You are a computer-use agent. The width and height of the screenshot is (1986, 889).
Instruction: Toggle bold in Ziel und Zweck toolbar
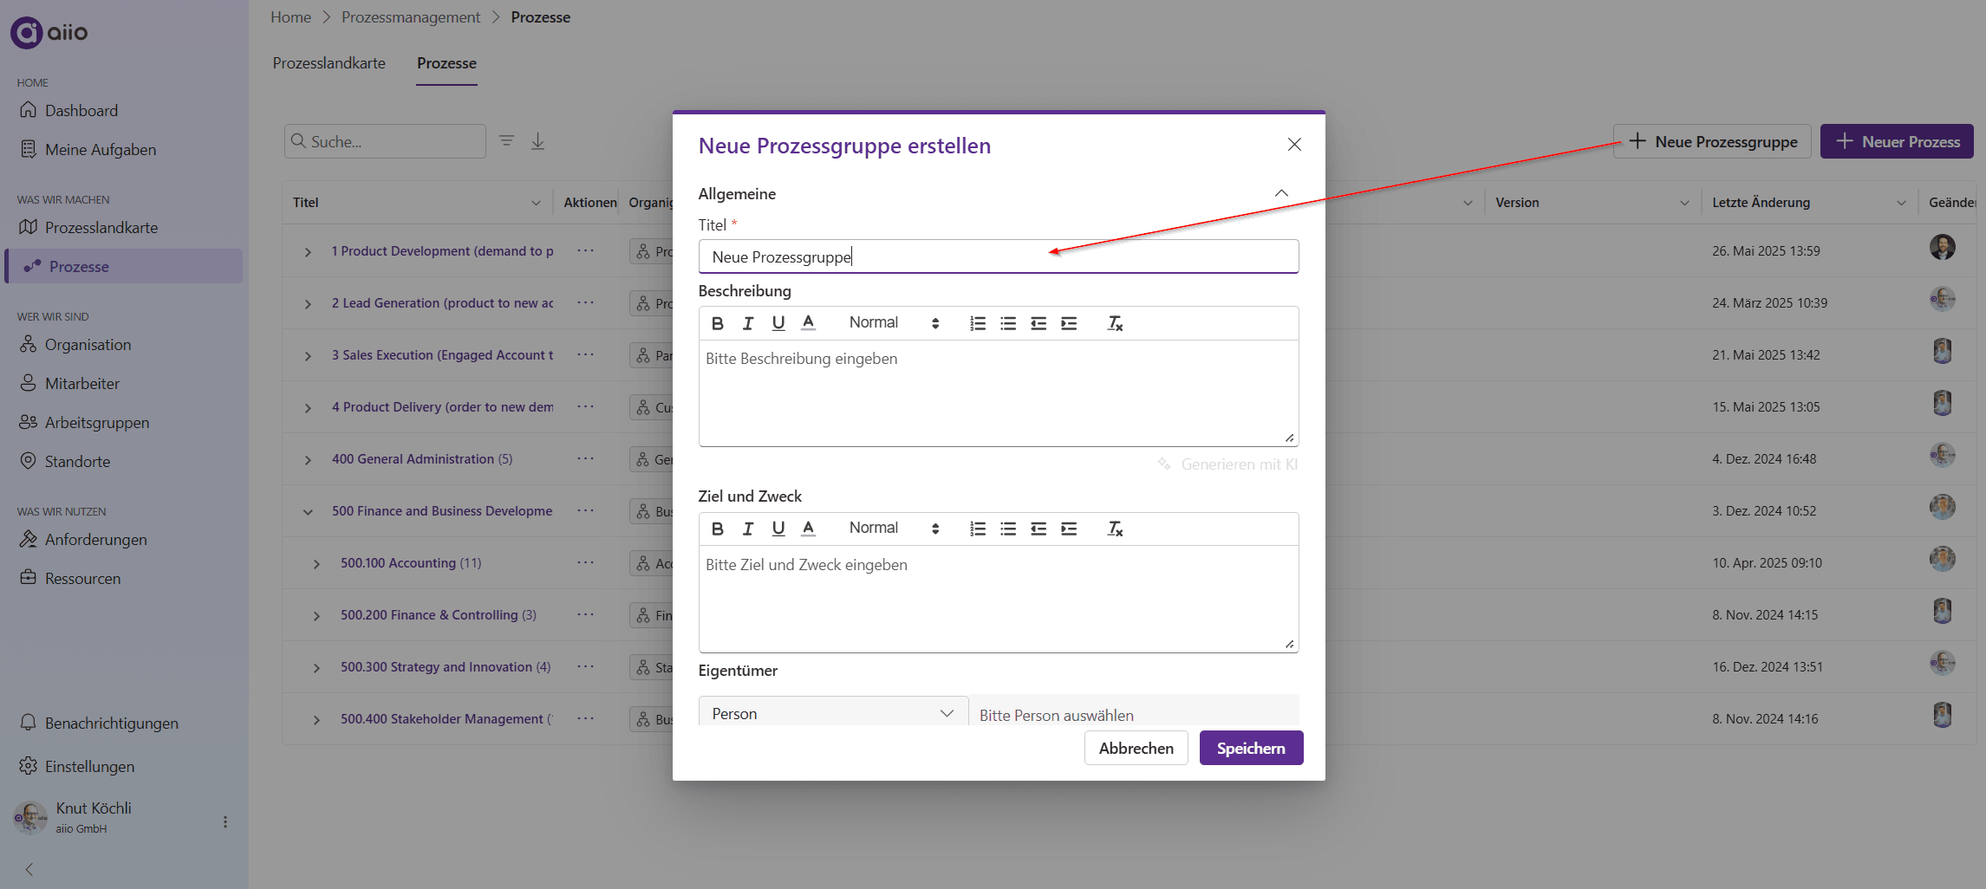[718, 529]
